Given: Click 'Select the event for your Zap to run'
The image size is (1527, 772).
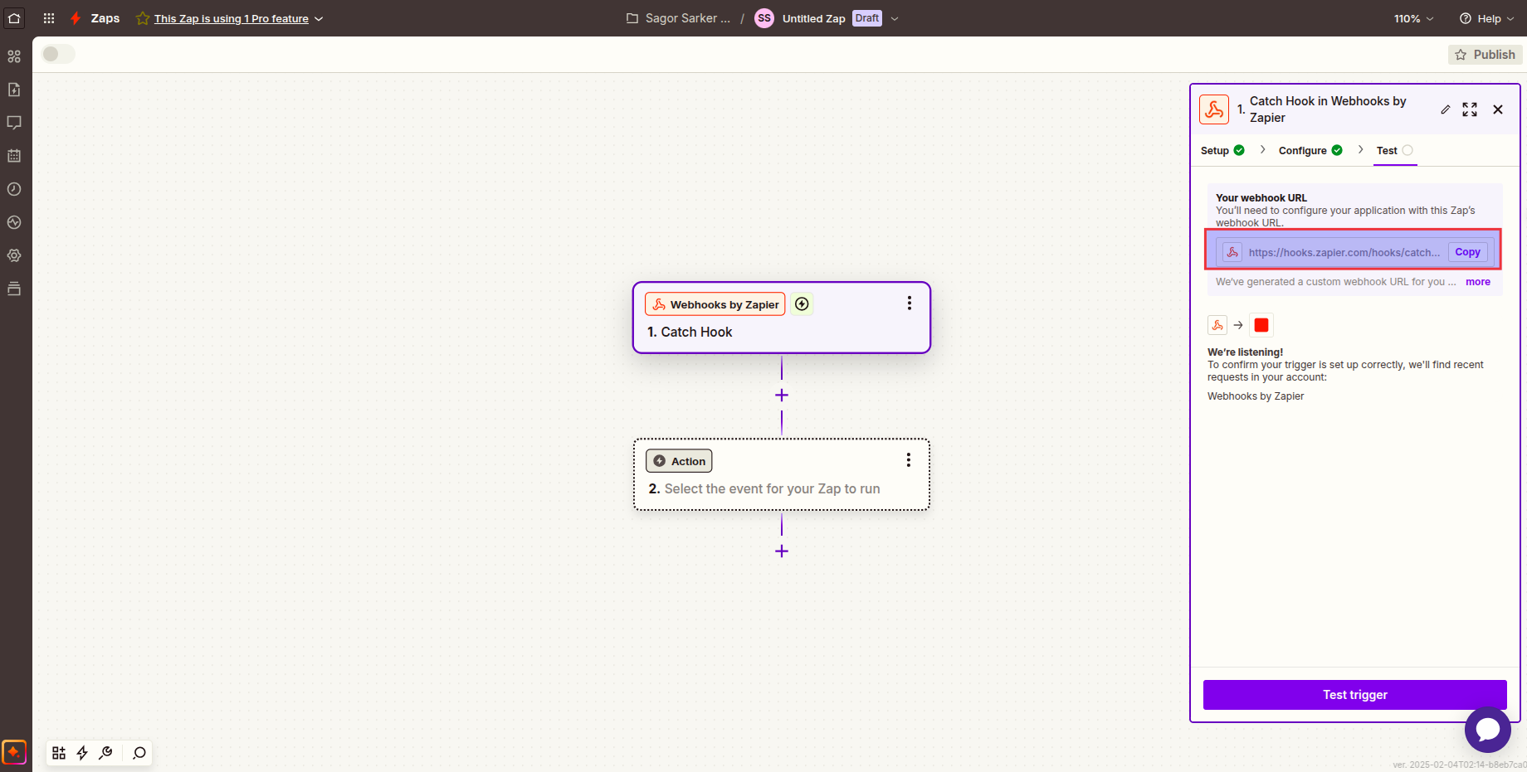Looking at the screenshot, I should (x=772, y=488).
